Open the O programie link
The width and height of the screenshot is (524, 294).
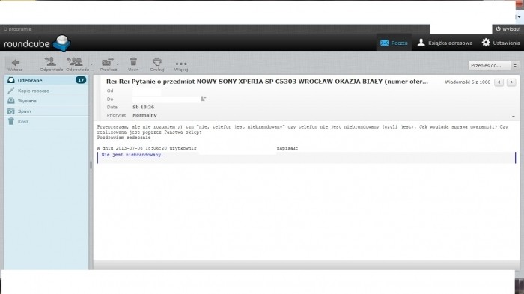[x=17, y=29]
